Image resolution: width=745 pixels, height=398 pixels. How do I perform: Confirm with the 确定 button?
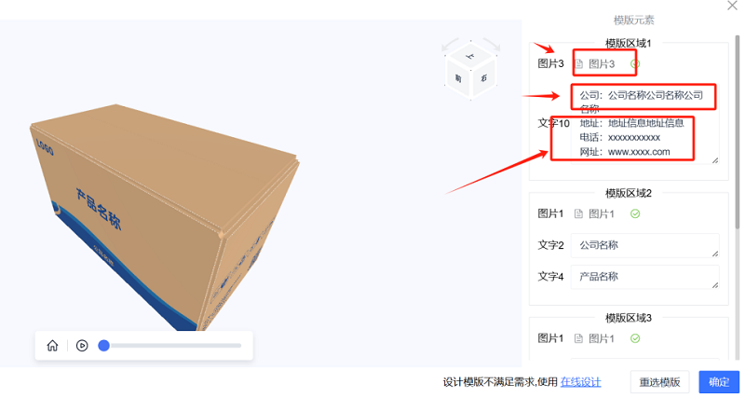[x=719, y=382]
